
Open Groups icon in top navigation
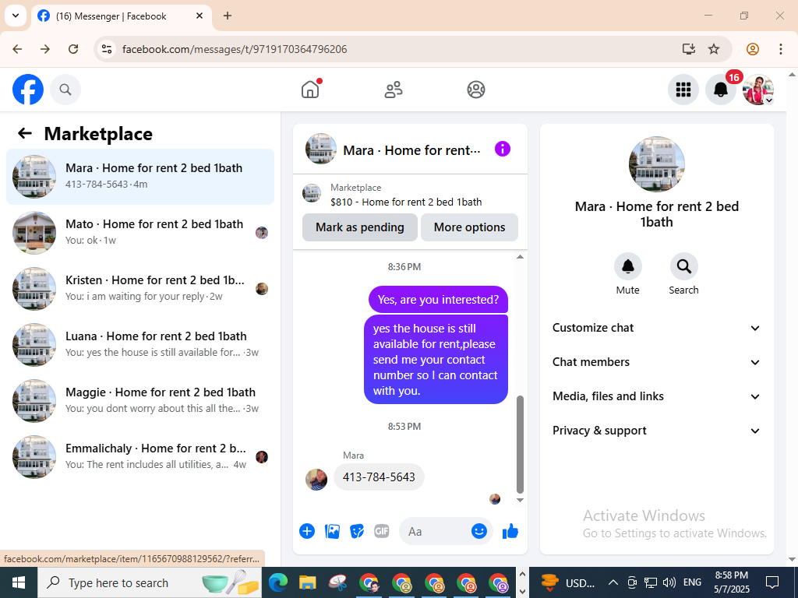[x=476, y=90]
